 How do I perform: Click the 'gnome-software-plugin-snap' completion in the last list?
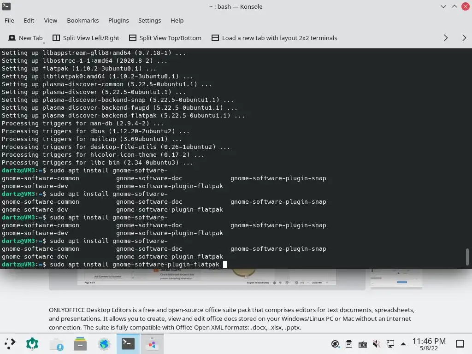[x=278, y=249]
